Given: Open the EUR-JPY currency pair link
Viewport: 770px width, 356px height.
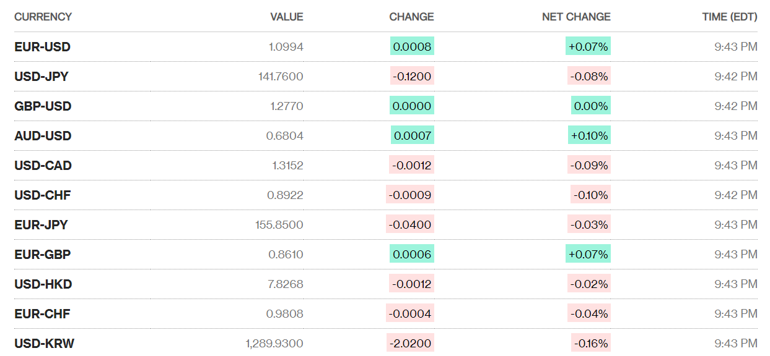Looking at the screenshot, I should point(41,225).
